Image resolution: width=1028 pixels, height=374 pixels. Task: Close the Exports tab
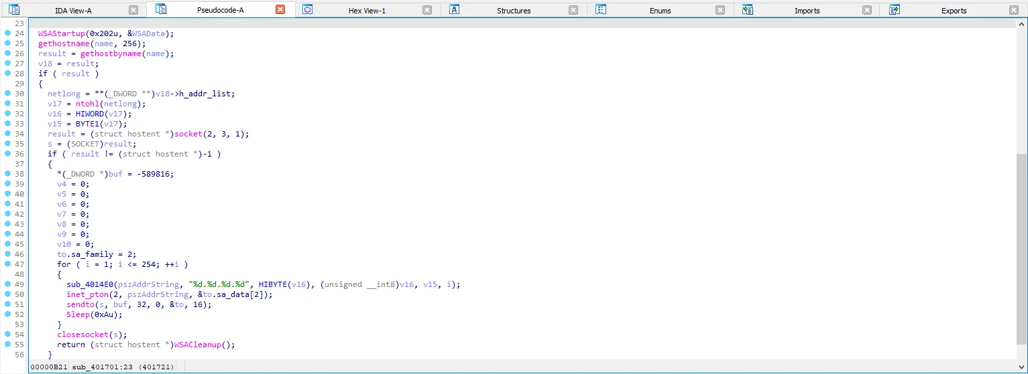coord(1014,10)
